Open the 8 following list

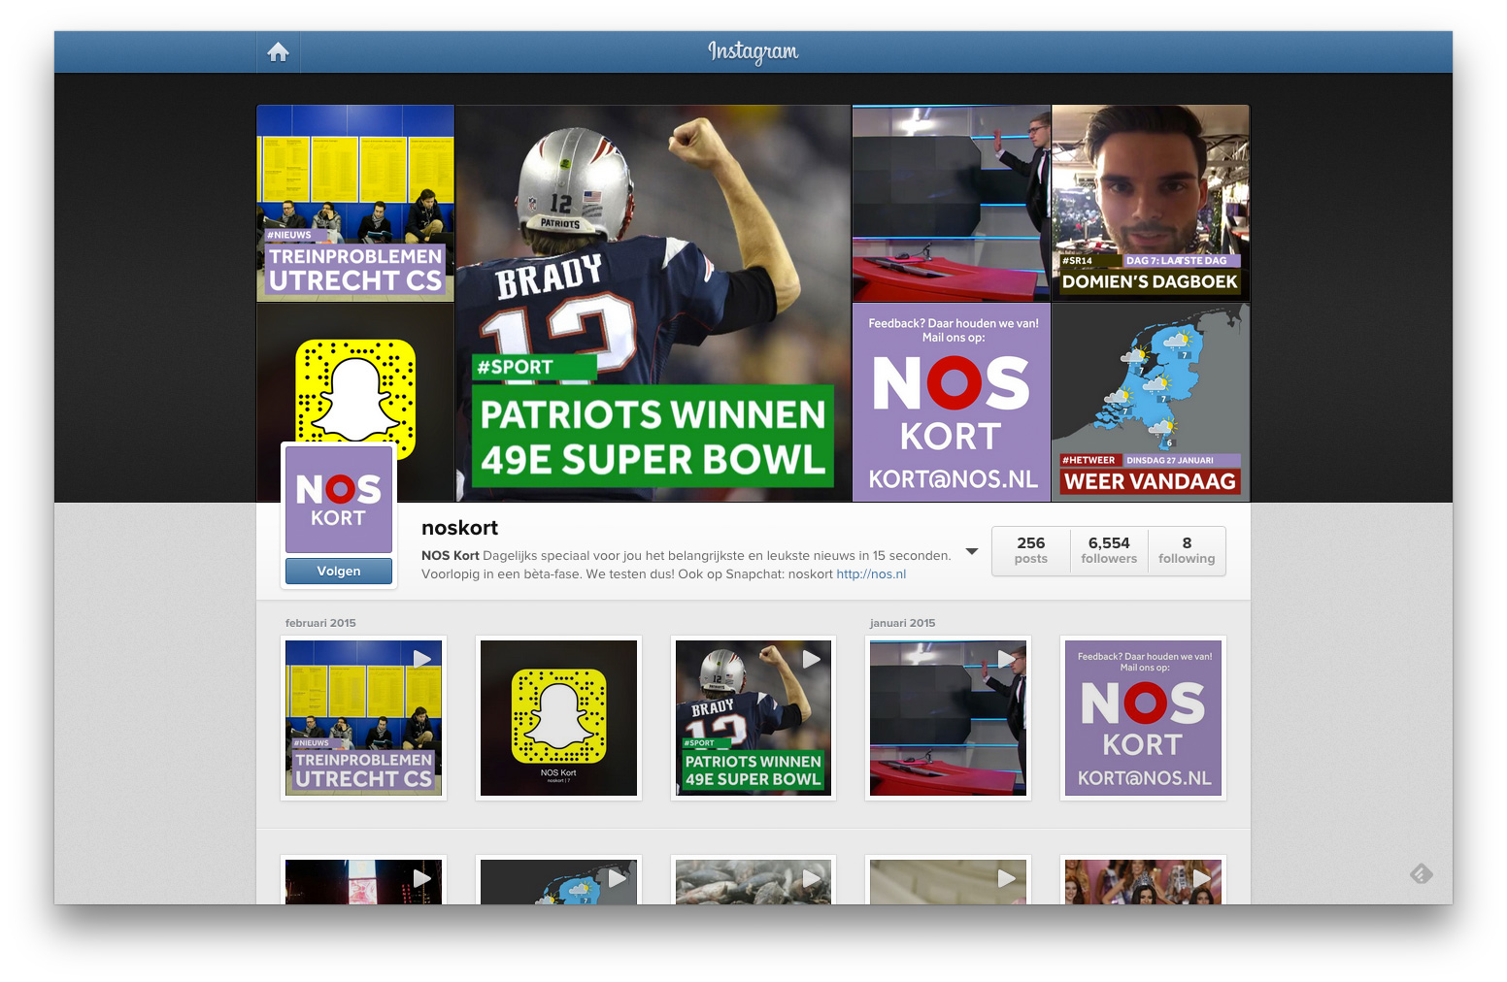(x=1186, y=550)
